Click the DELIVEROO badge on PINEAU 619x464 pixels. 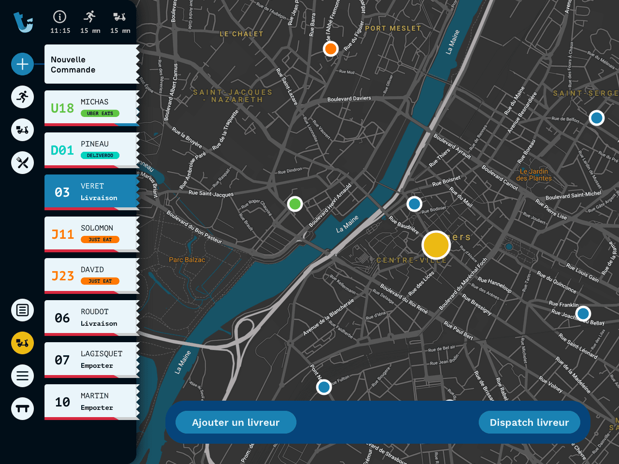pyautogui.click(x=100, y=156)
